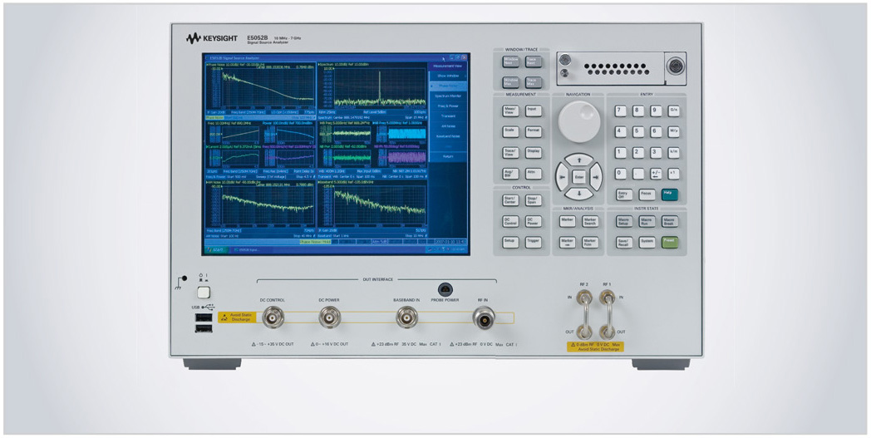Tap numeric key 9
This screenshot has width=871, height=438.
[656, 111]
